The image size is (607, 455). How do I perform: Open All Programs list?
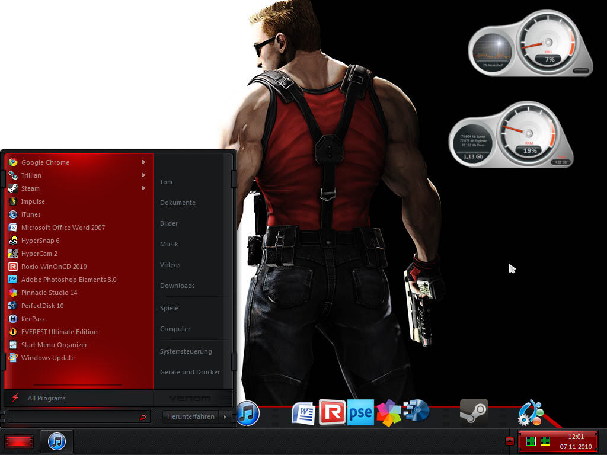(46, 398)
